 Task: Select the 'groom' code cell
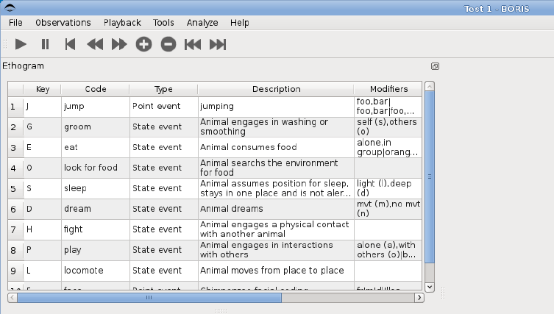tap(96, 127)
